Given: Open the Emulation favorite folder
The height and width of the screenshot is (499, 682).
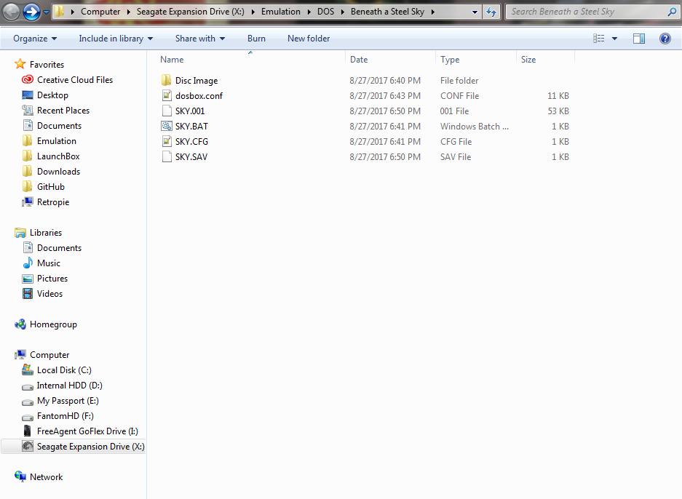Looking at the screenshot, I should (x=57, y=141).
